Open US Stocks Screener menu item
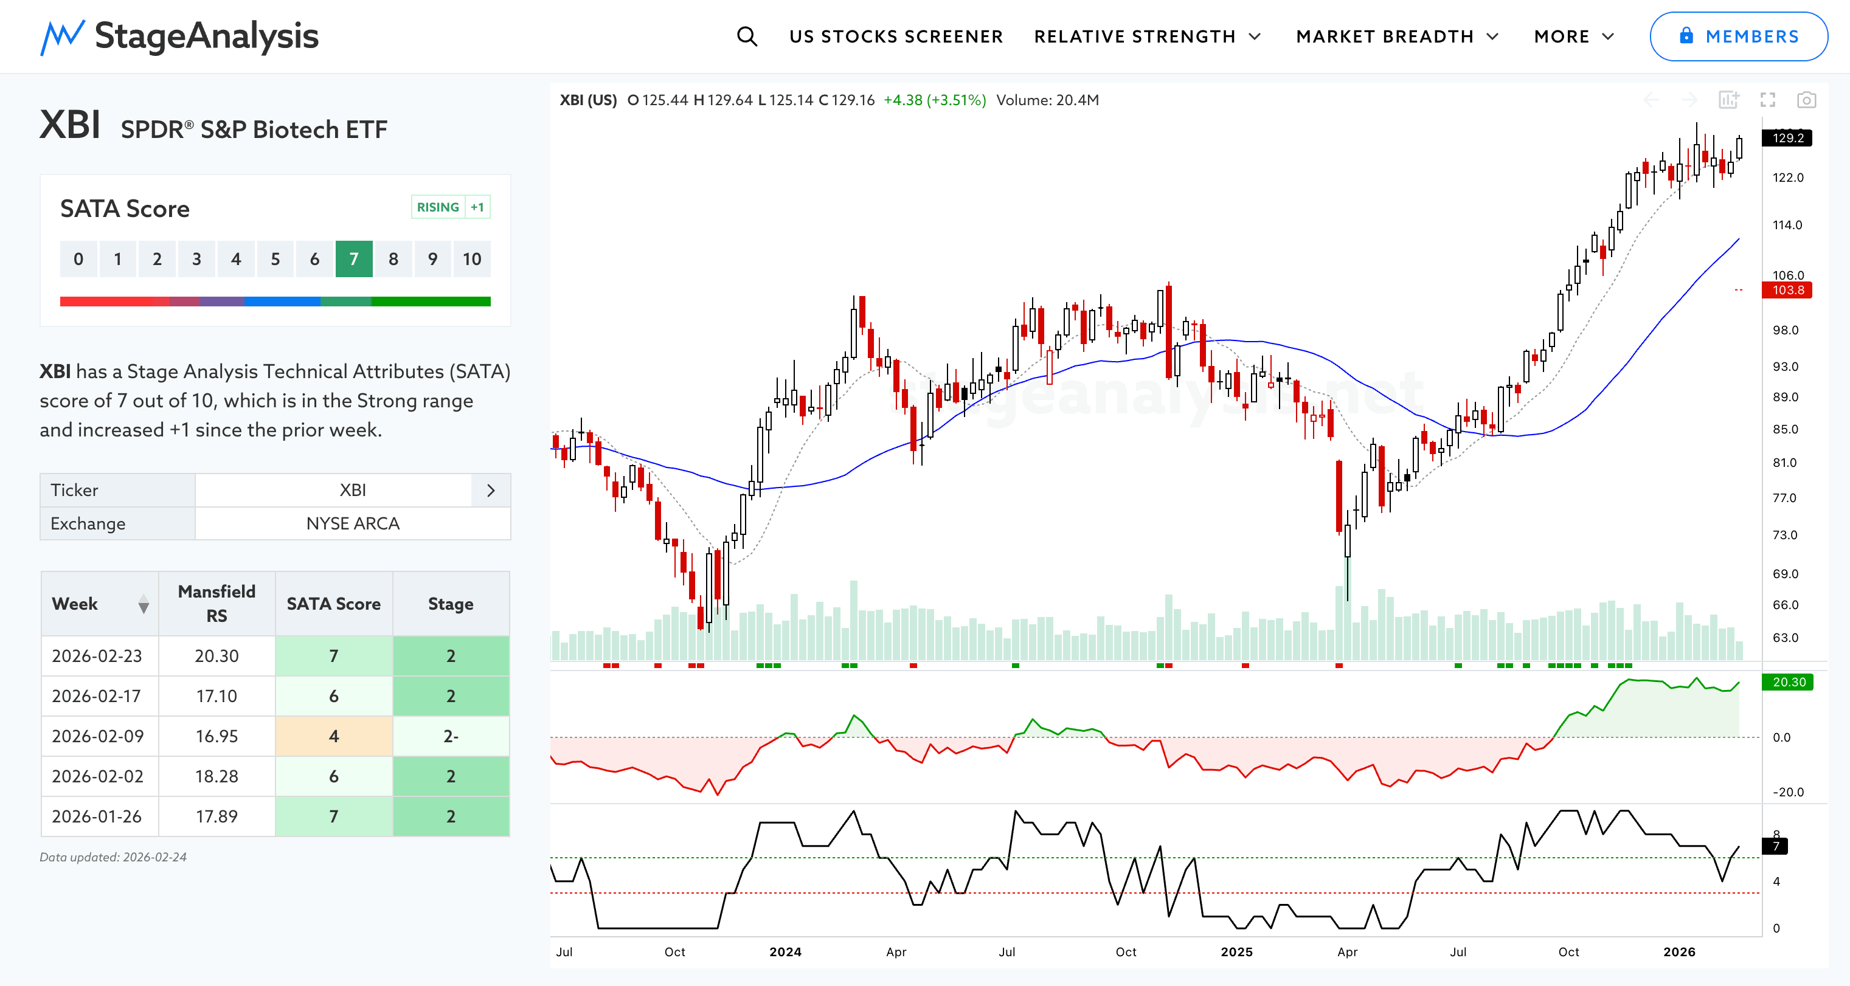 pos(896,36)
